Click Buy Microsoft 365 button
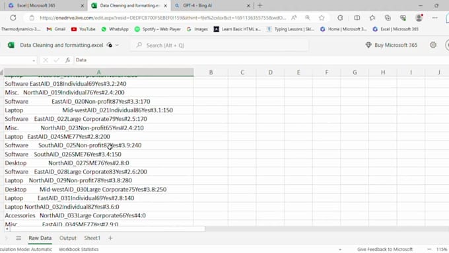This screenshot has height=253, width=449. (x=392, y=45)
